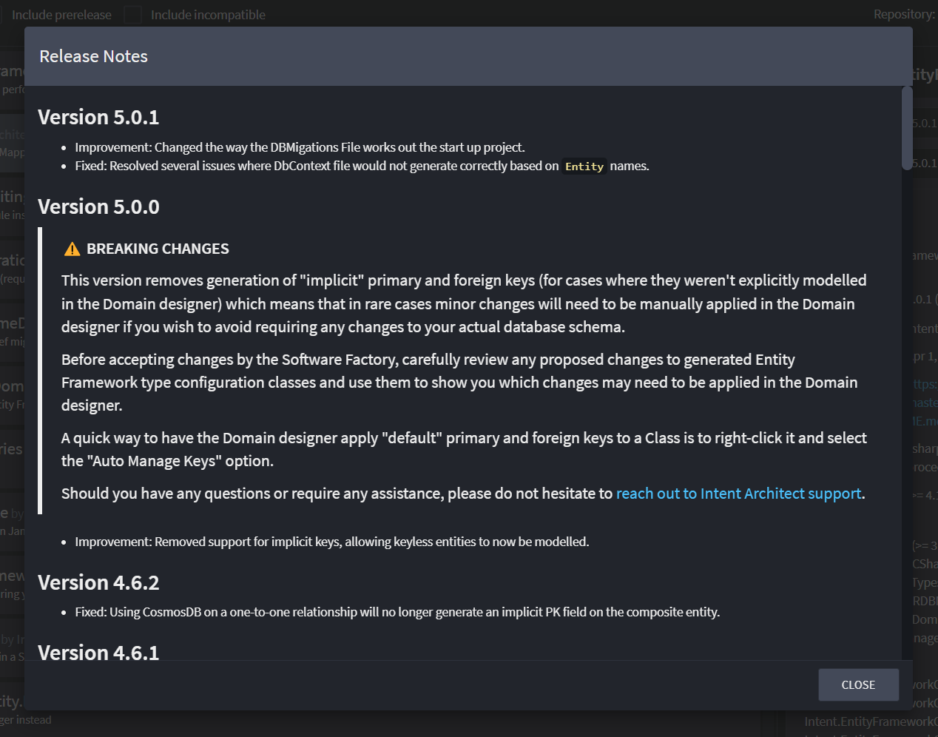
Task: Click the BREAKING CHANGES heading text
Action: (x=158, y=249)
